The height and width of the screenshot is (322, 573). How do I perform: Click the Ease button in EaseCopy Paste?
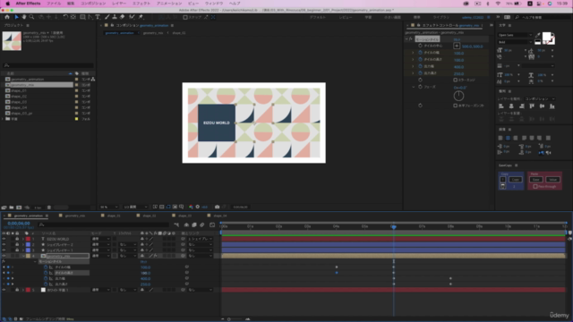tap(535, 180)
